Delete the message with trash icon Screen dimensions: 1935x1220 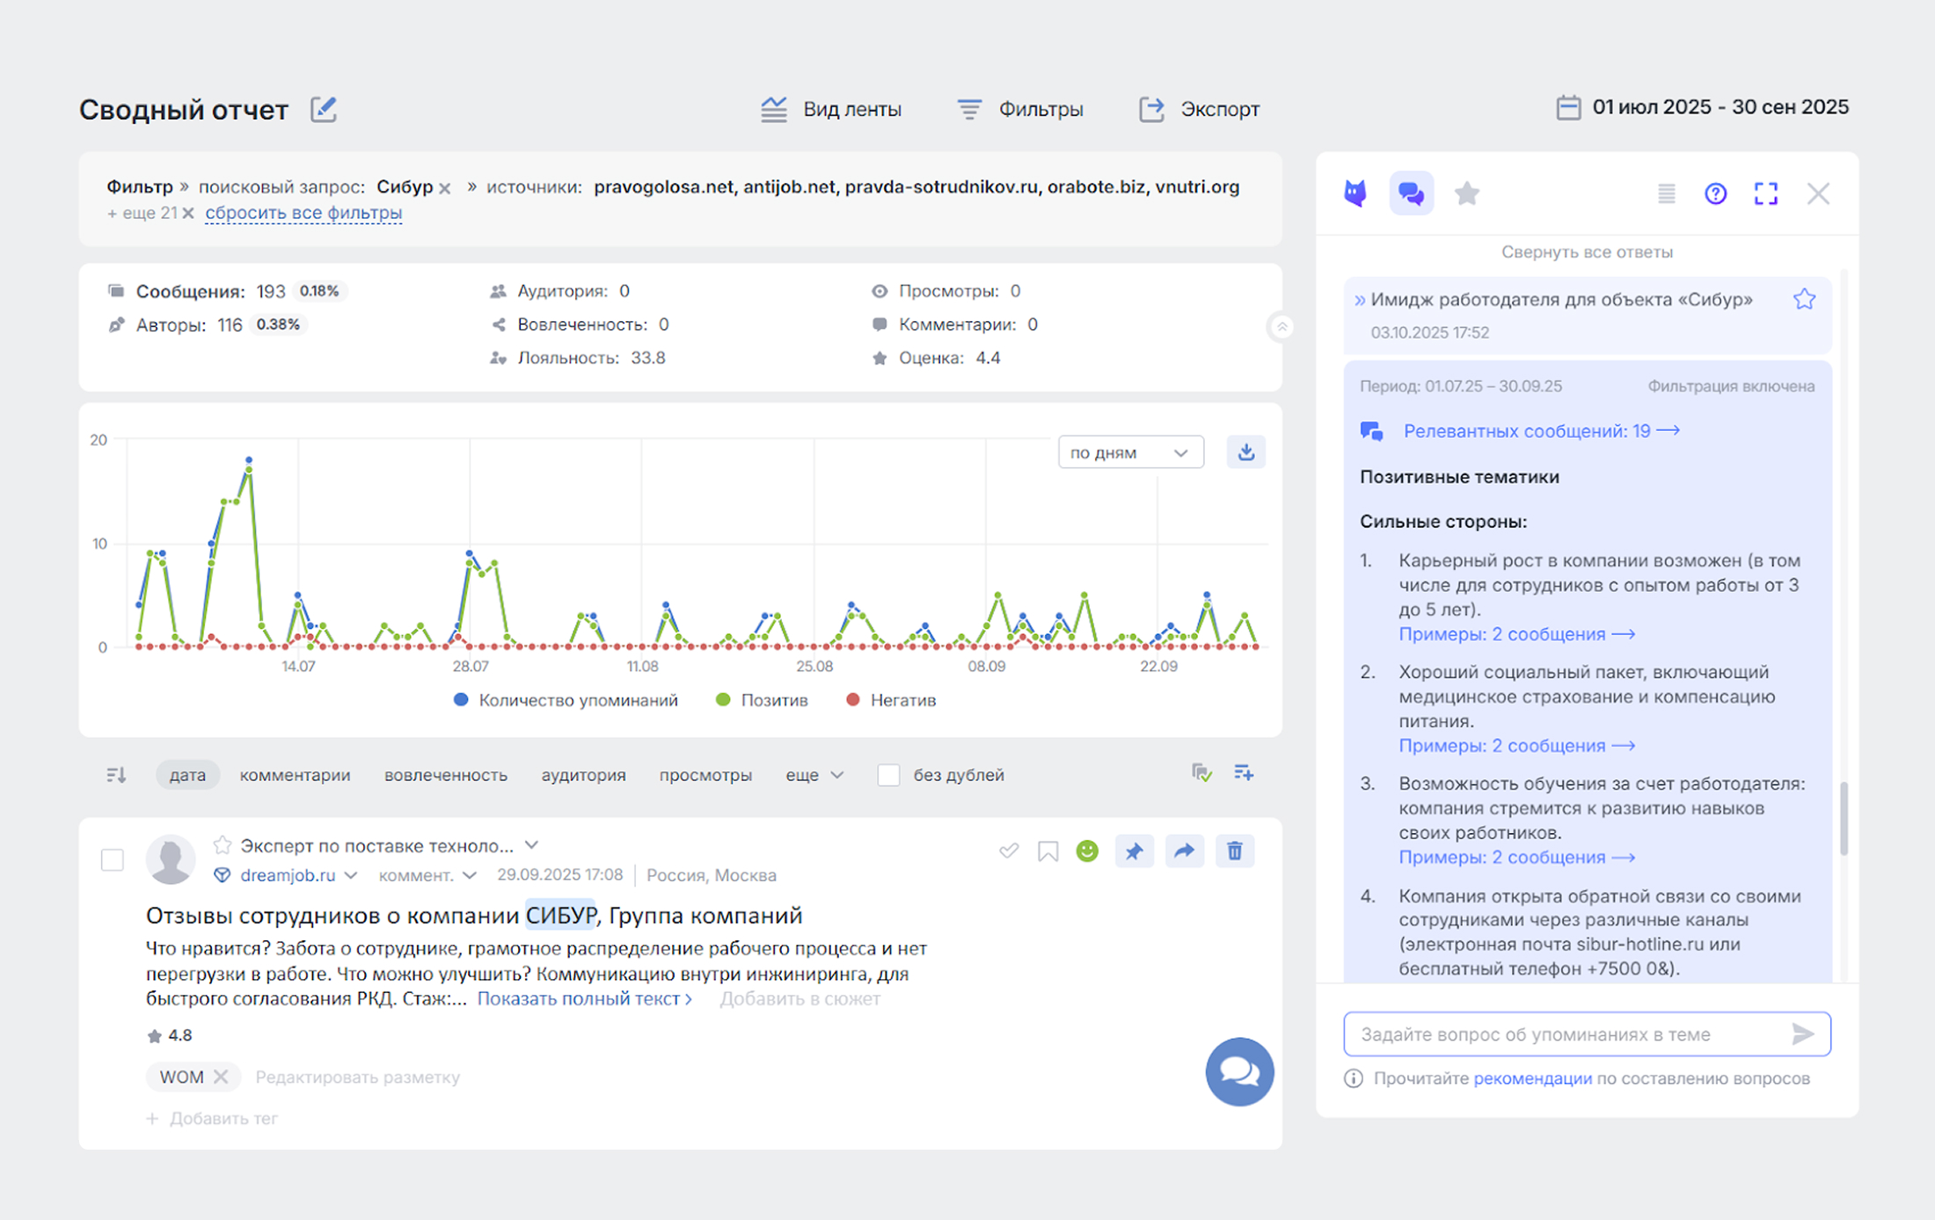tap(1234, 851)
